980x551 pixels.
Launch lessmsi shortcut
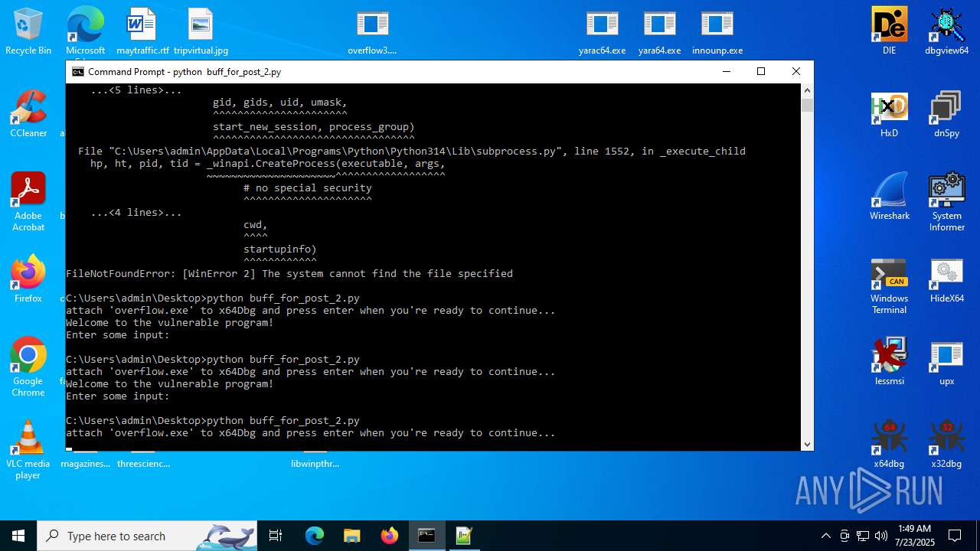pos(889,361)
